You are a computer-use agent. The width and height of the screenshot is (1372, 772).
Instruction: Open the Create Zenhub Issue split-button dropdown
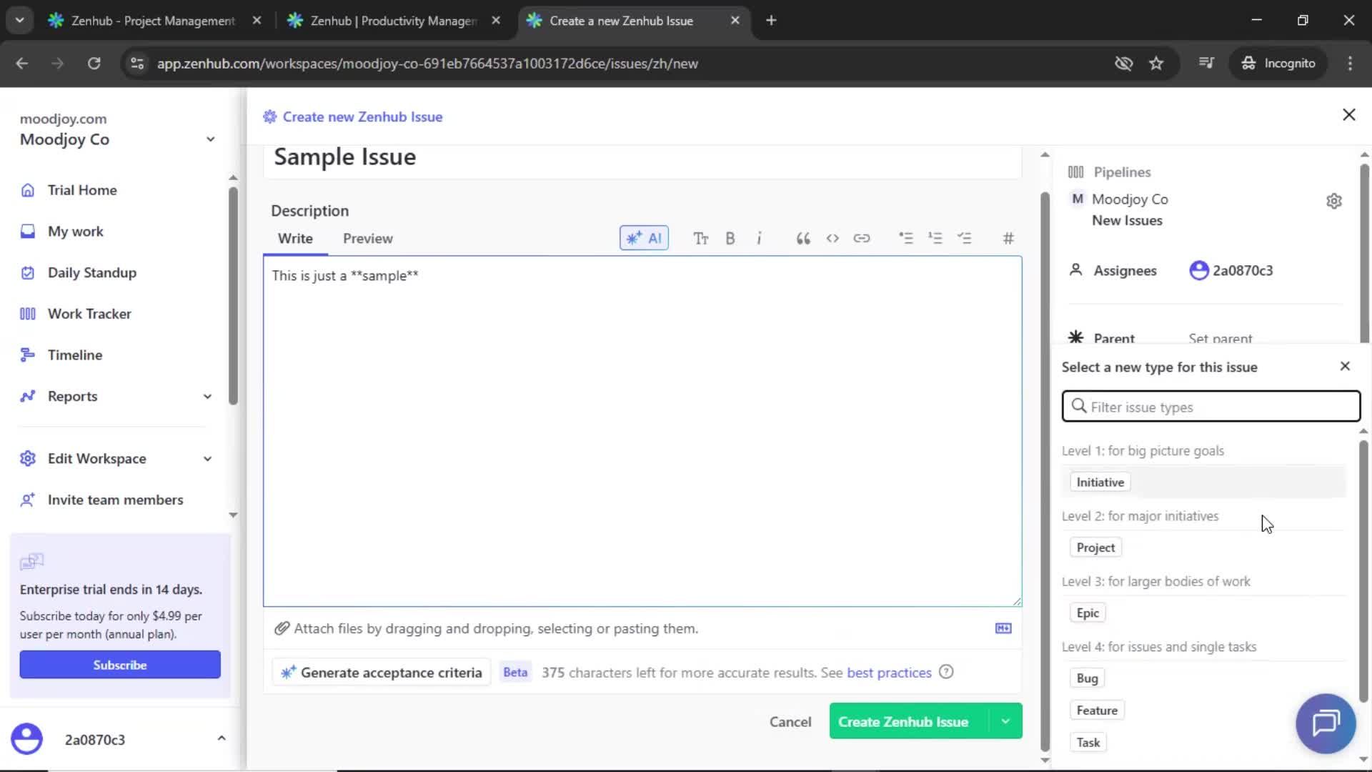click(1005, 721)
